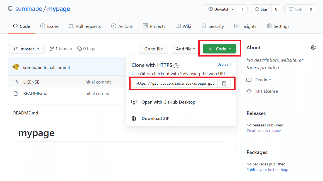Click the 1 branch icon link
Viewport: 323px width, 181px height.
(52, 49)
